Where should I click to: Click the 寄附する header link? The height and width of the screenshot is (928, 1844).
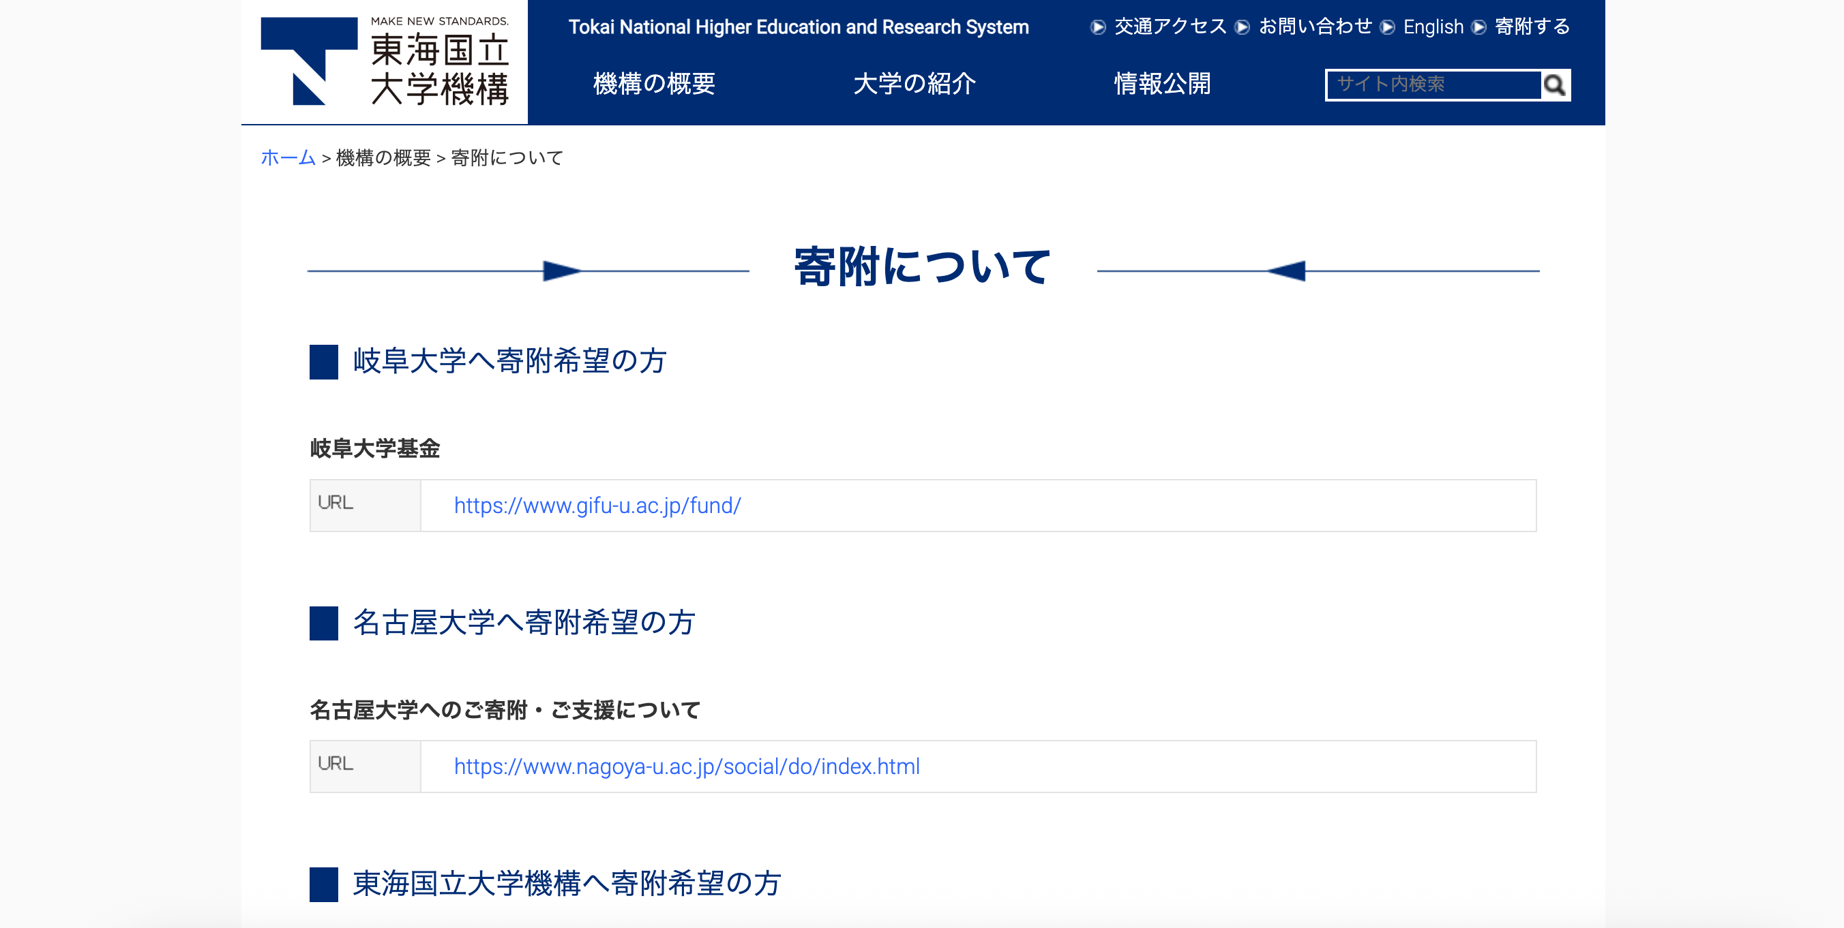[1532, 27]
